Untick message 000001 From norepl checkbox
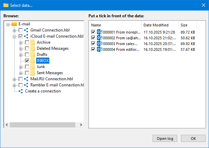This screenshot has height=148, width=209. (x=93, y=32)
